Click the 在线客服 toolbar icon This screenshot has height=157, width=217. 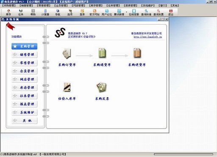[x=134, y=12]
